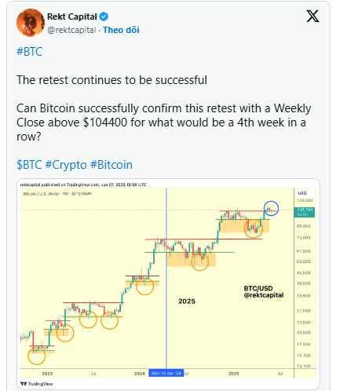Screen dimensions: 340x391
Task: Click the Mon 15 Apr '24 date marker
Action: (166, 373)
